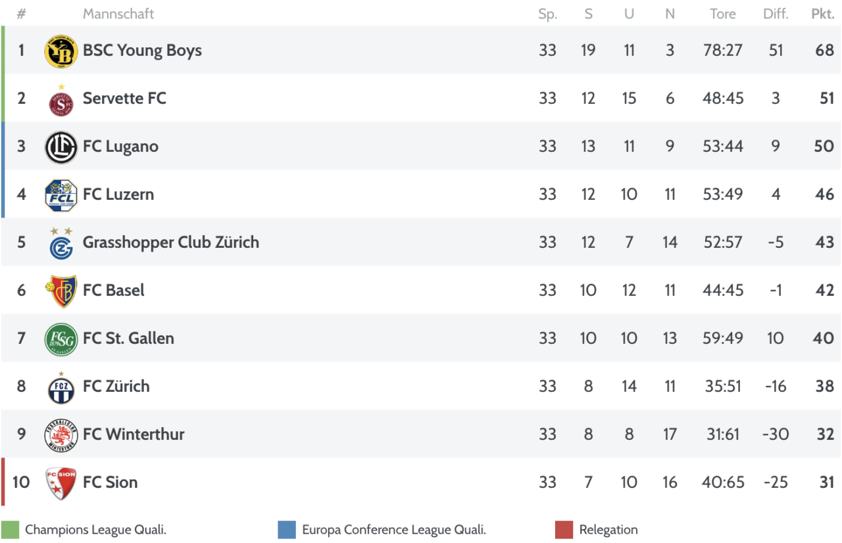Select the FC Winterthur team name
This screenshot has height=543, width=842.
[134, 434]
